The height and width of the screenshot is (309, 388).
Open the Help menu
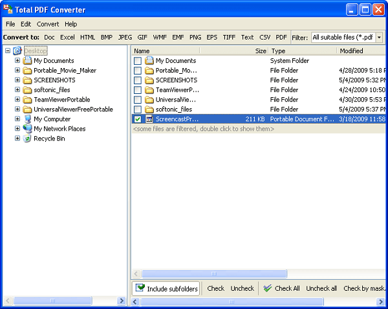click(70, 24)
